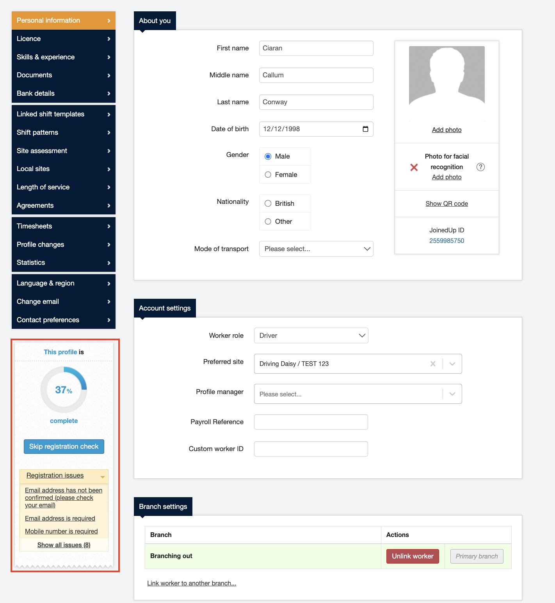Viewport: 555px width, 603px height.
Task: Clear the Preferred site selection with X icon
Action: pos(432,364)
